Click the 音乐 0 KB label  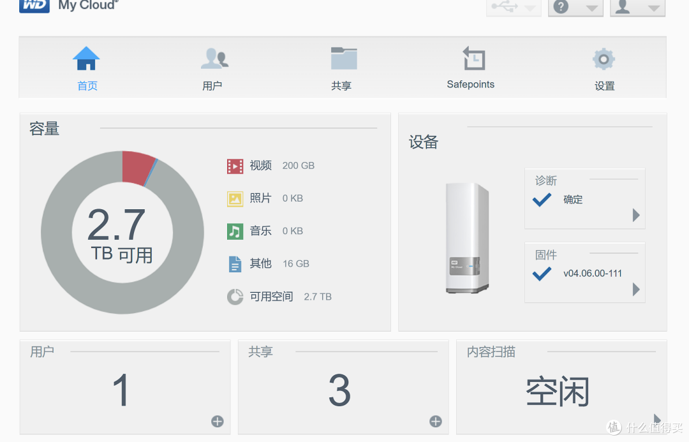[x=276, y=231]
